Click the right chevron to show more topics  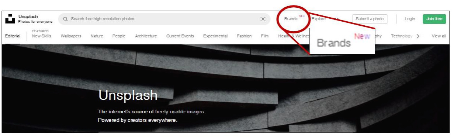tap(418, 36)
